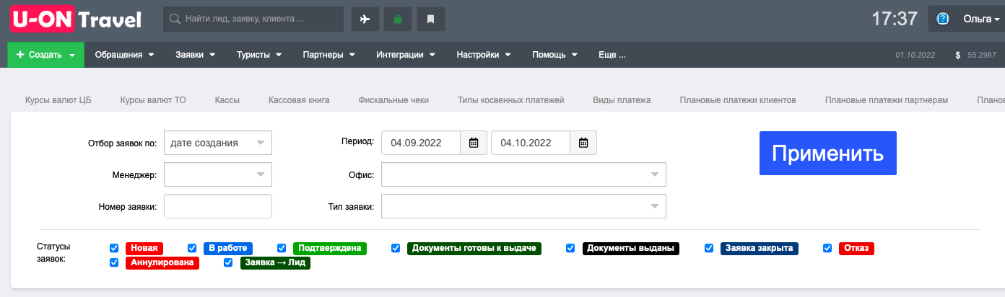This screenshot has width=1005, height=297.
Task: Open the Помощь menu
Action: pos(554,55)
